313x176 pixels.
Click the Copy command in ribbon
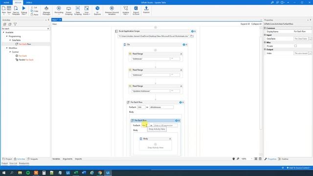point(35,11)
